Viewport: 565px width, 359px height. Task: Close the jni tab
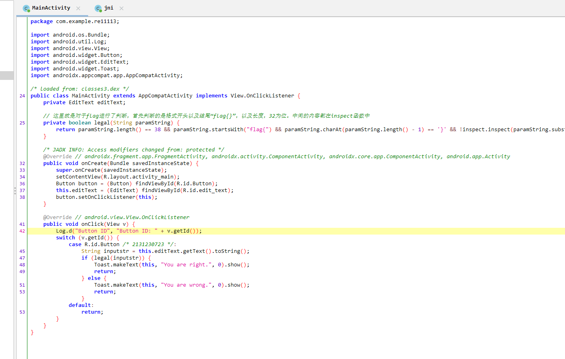point(121,8)
